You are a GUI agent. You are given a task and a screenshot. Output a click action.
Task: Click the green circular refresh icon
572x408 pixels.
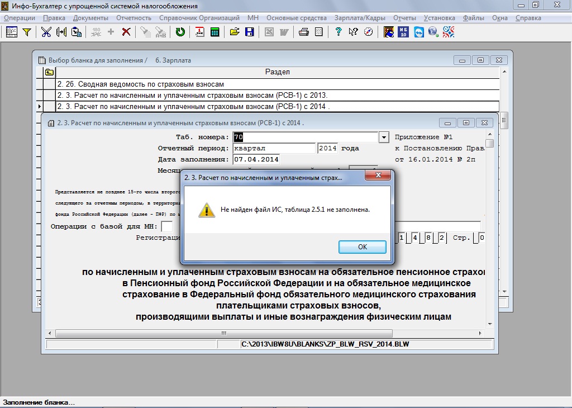(180, 32)
